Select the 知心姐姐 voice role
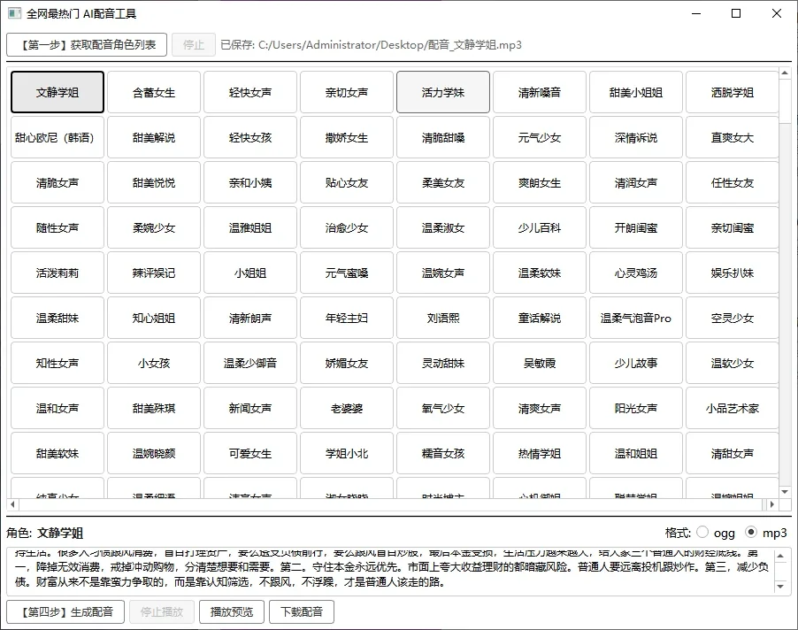 click(x=154, y=318)
